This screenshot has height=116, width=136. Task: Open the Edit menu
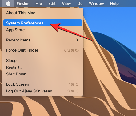52,4
